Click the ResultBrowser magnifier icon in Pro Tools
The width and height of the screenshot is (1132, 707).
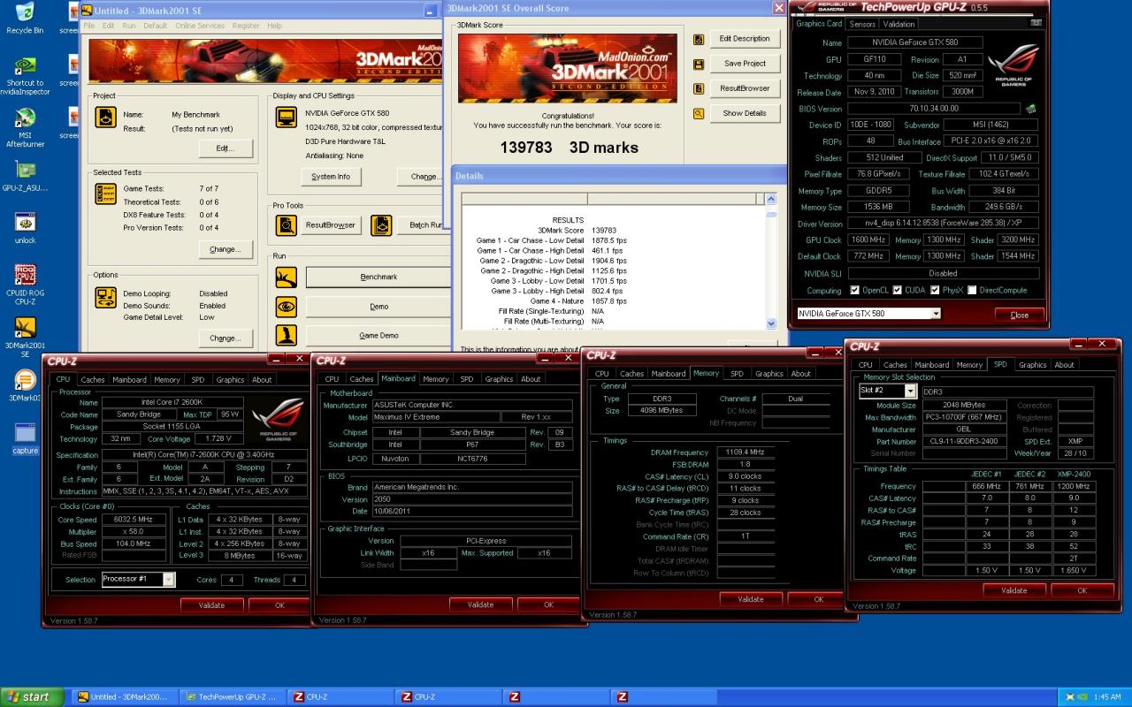click(x=286, y=225)
